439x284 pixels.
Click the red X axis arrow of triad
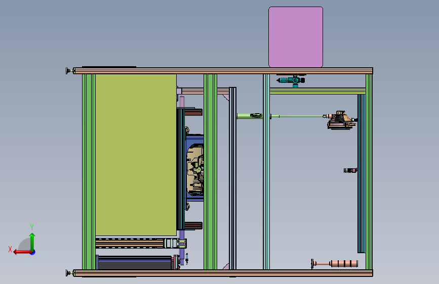[x=22, y=252]
